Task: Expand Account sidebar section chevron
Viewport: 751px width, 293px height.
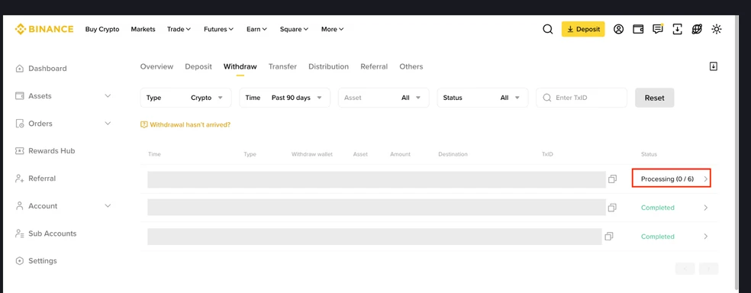Action: click(x=108, y=206)
